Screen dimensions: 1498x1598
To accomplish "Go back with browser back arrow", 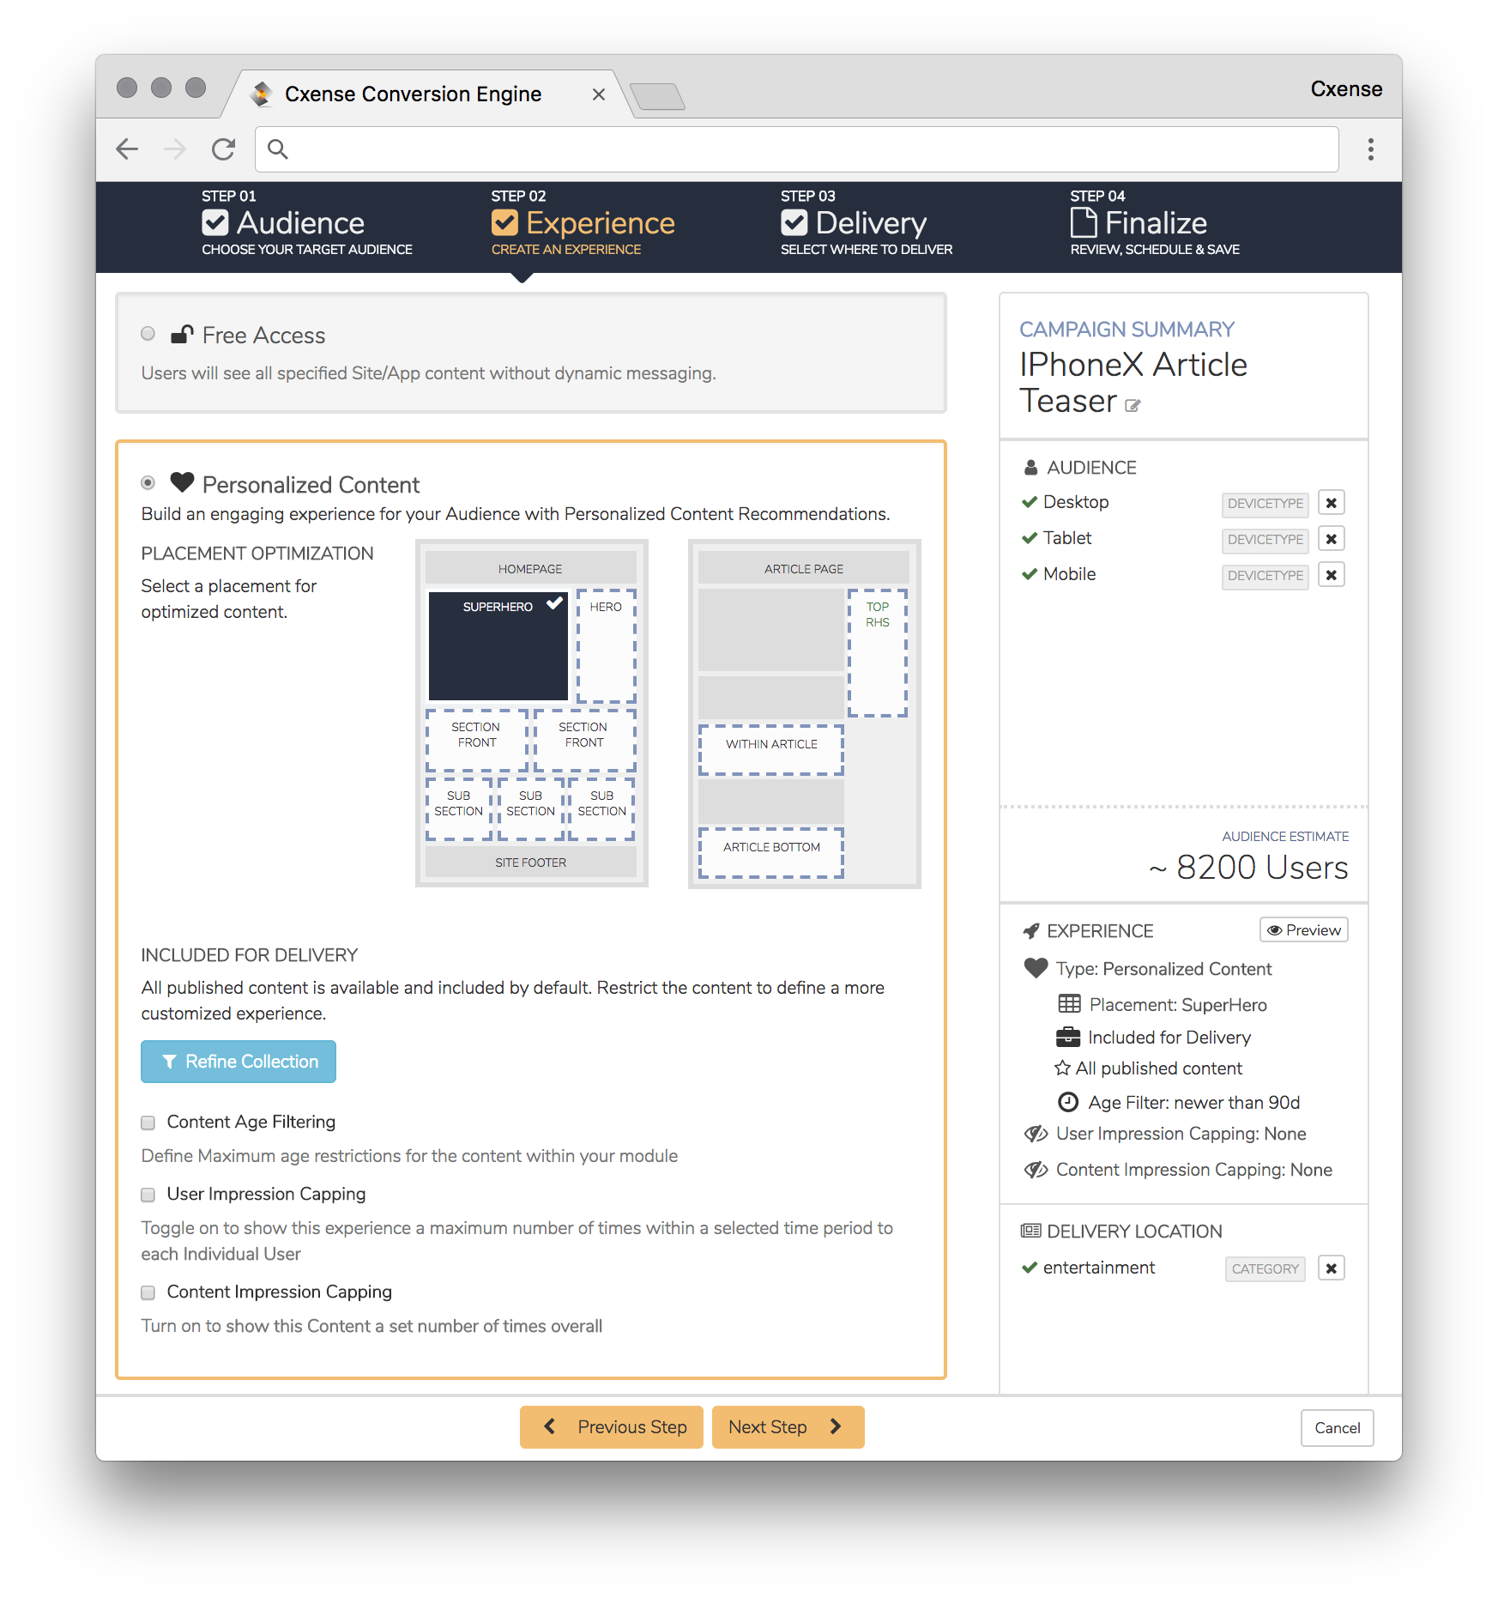I will [x=127, y=149].
